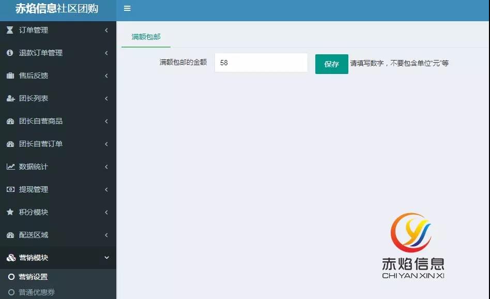Expand the 售后反馈 chevron
The height and width of the screenshot is (299, 490).
click(x=106, y=76)
